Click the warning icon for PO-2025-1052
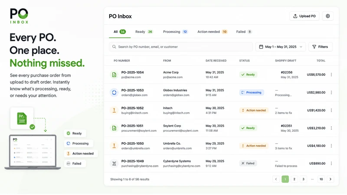 point(114,110)
